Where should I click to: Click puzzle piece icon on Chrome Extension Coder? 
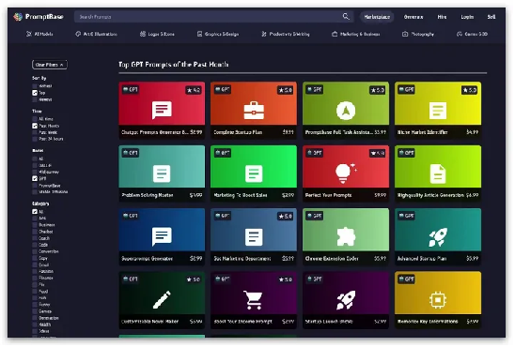(346, 236)
